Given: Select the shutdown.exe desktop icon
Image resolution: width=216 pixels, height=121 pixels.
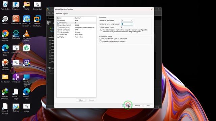Looking at the screenshot, I should point(16,20).
